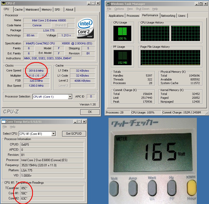
Task: Click the Package value 'LGA 775' in CPU-Z
Action: [x=49, y=30]
